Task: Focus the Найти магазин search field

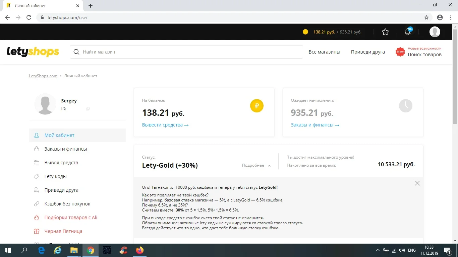Action: coord(186,52)
